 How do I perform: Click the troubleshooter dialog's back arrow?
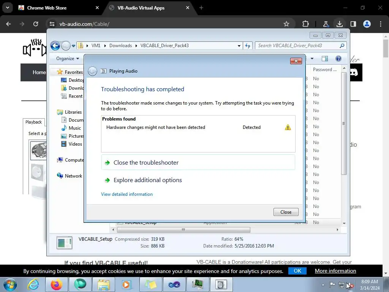tap(93, 71)
